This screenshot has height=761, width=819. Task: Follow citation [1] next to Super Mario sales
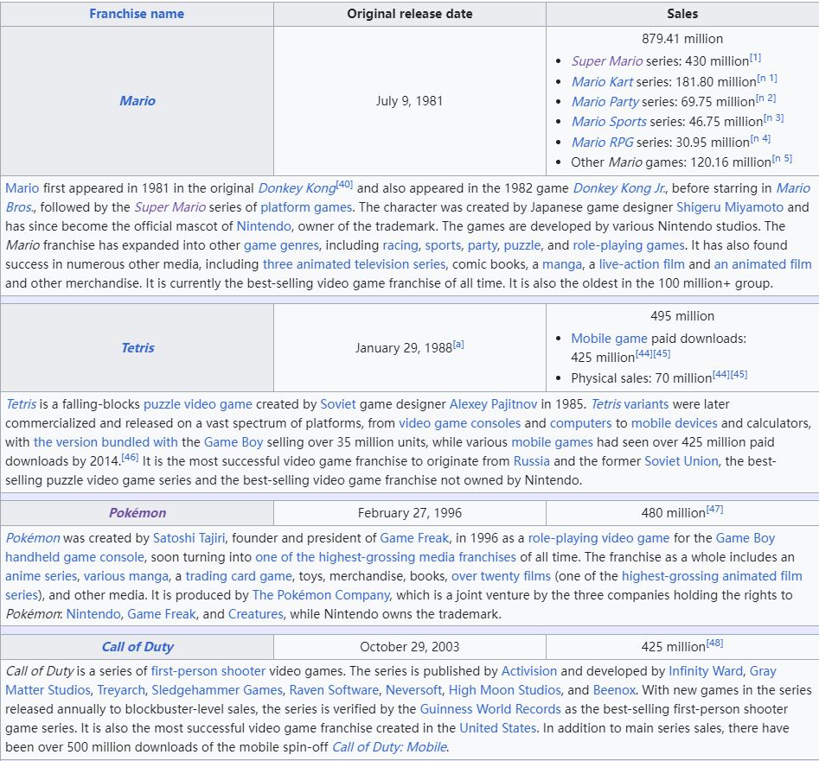click(755, 57)
